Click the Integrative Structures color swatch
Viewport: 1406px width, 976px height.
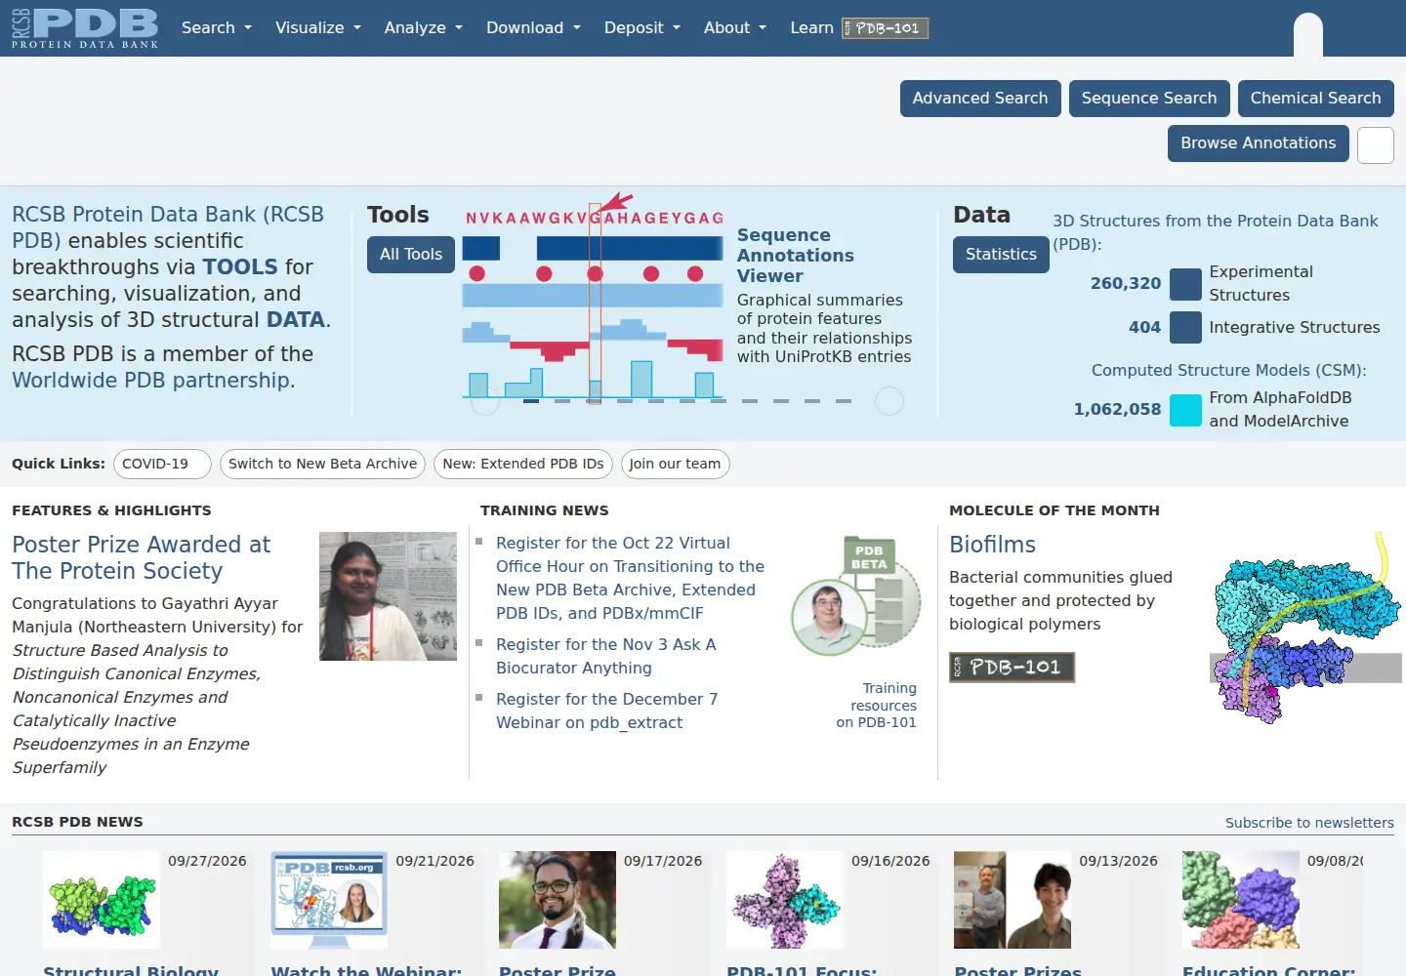(1185, 327)
